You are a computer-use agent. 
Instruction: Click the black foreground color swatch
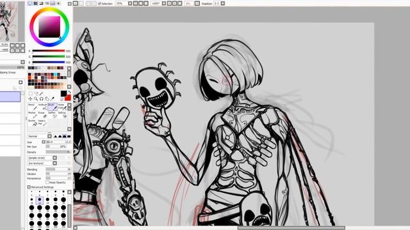(64, 93)
